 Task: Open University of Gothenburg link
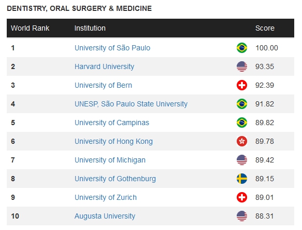115,179
